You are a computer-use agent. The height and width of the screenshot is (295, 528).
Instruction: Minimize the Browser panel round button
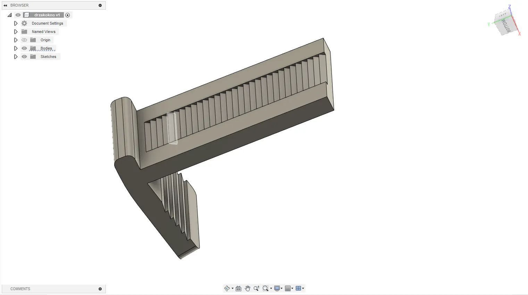click(100, 6)
